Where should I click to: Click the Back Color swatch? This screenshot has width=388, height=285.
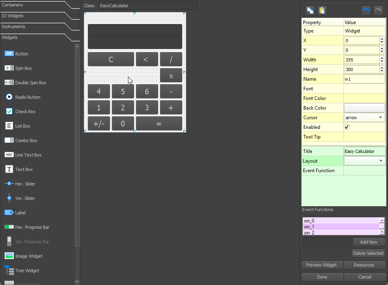coord(364,108)
